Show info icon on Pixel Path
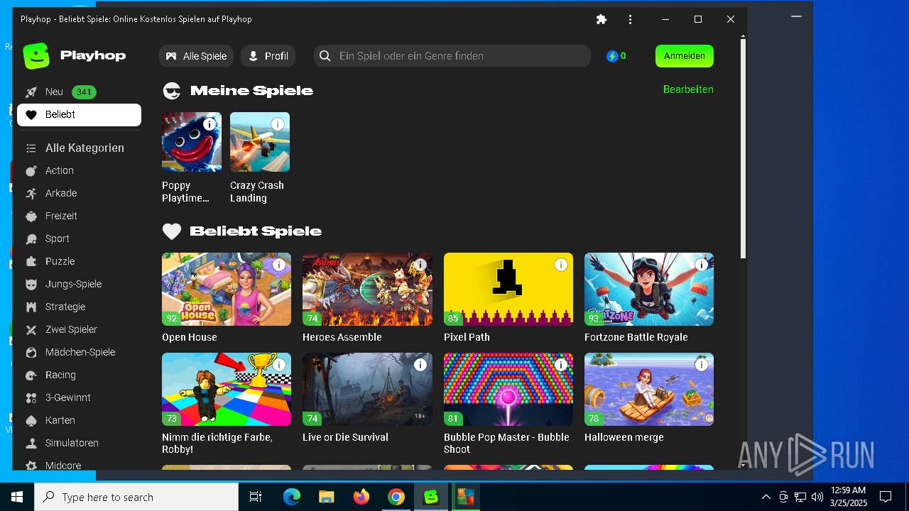This screenshot has height=511, width=909. [x=561, y=265]
